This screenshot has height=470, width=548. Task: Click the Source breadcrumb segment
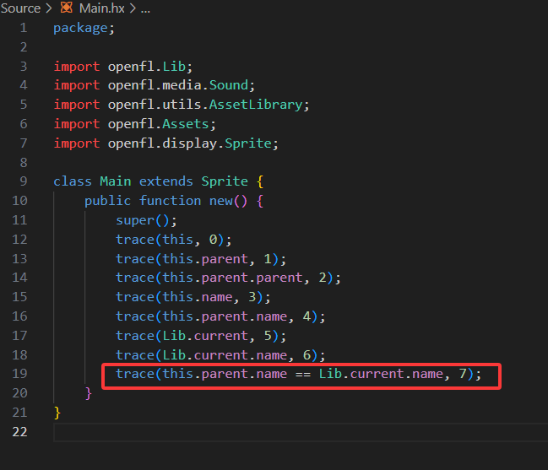[x=20, y=8]
